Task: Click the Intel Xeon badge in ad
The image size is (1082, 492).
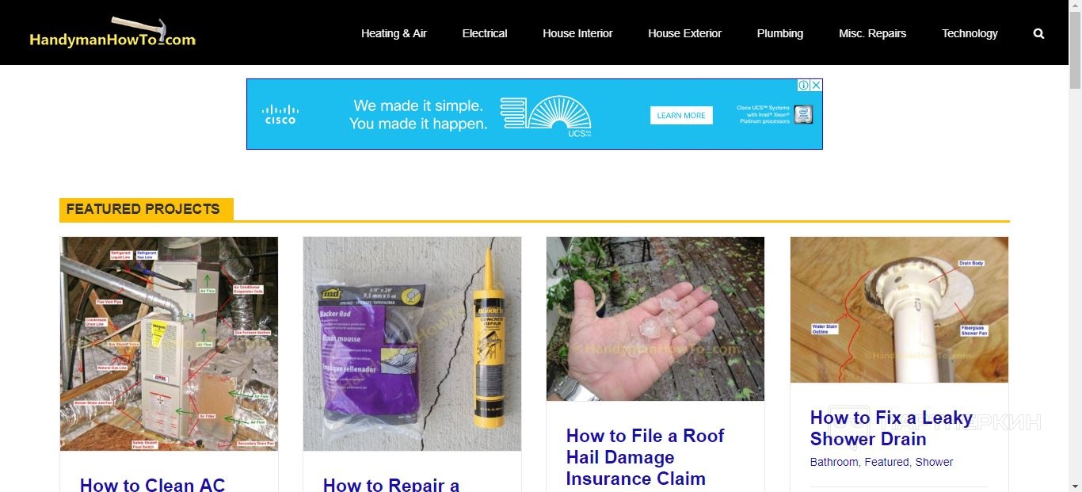Action: pyautogui.click(x=804, y=114)
